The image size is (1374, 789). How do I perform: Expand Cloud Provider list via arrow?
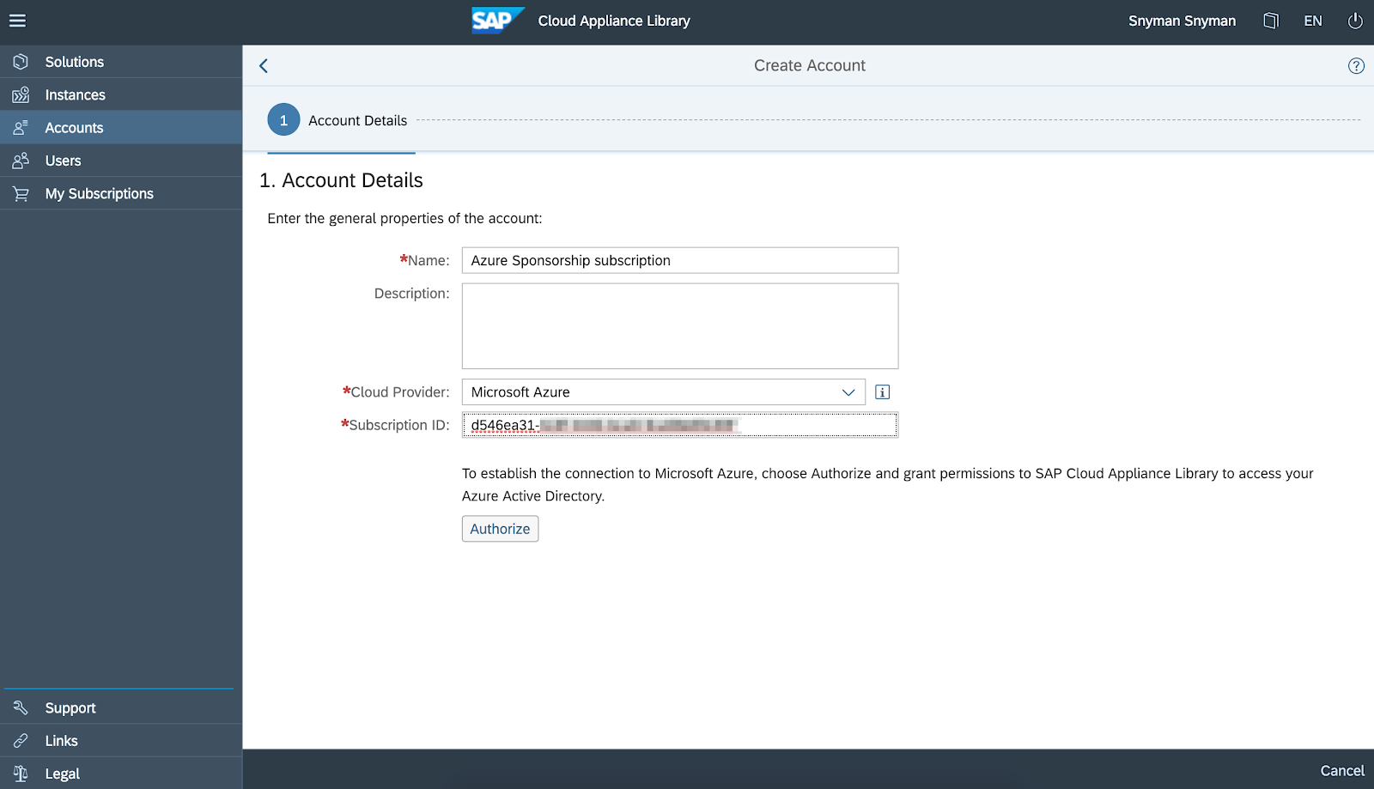point(848,392)
